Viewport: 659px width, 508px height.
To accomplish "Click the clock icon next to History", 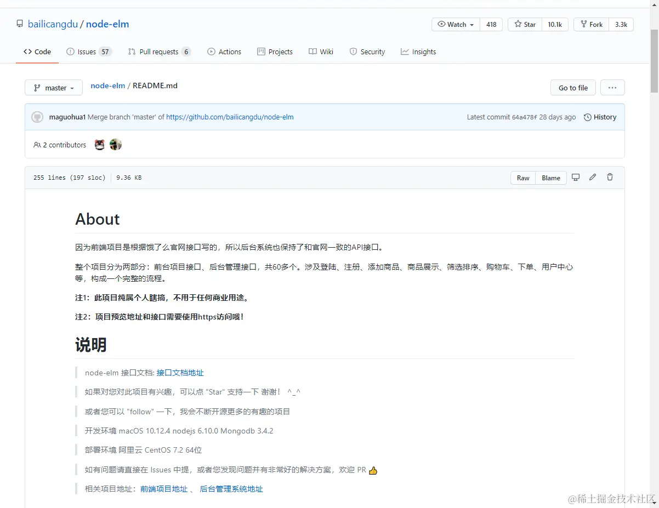I will (x=588, y=117).
